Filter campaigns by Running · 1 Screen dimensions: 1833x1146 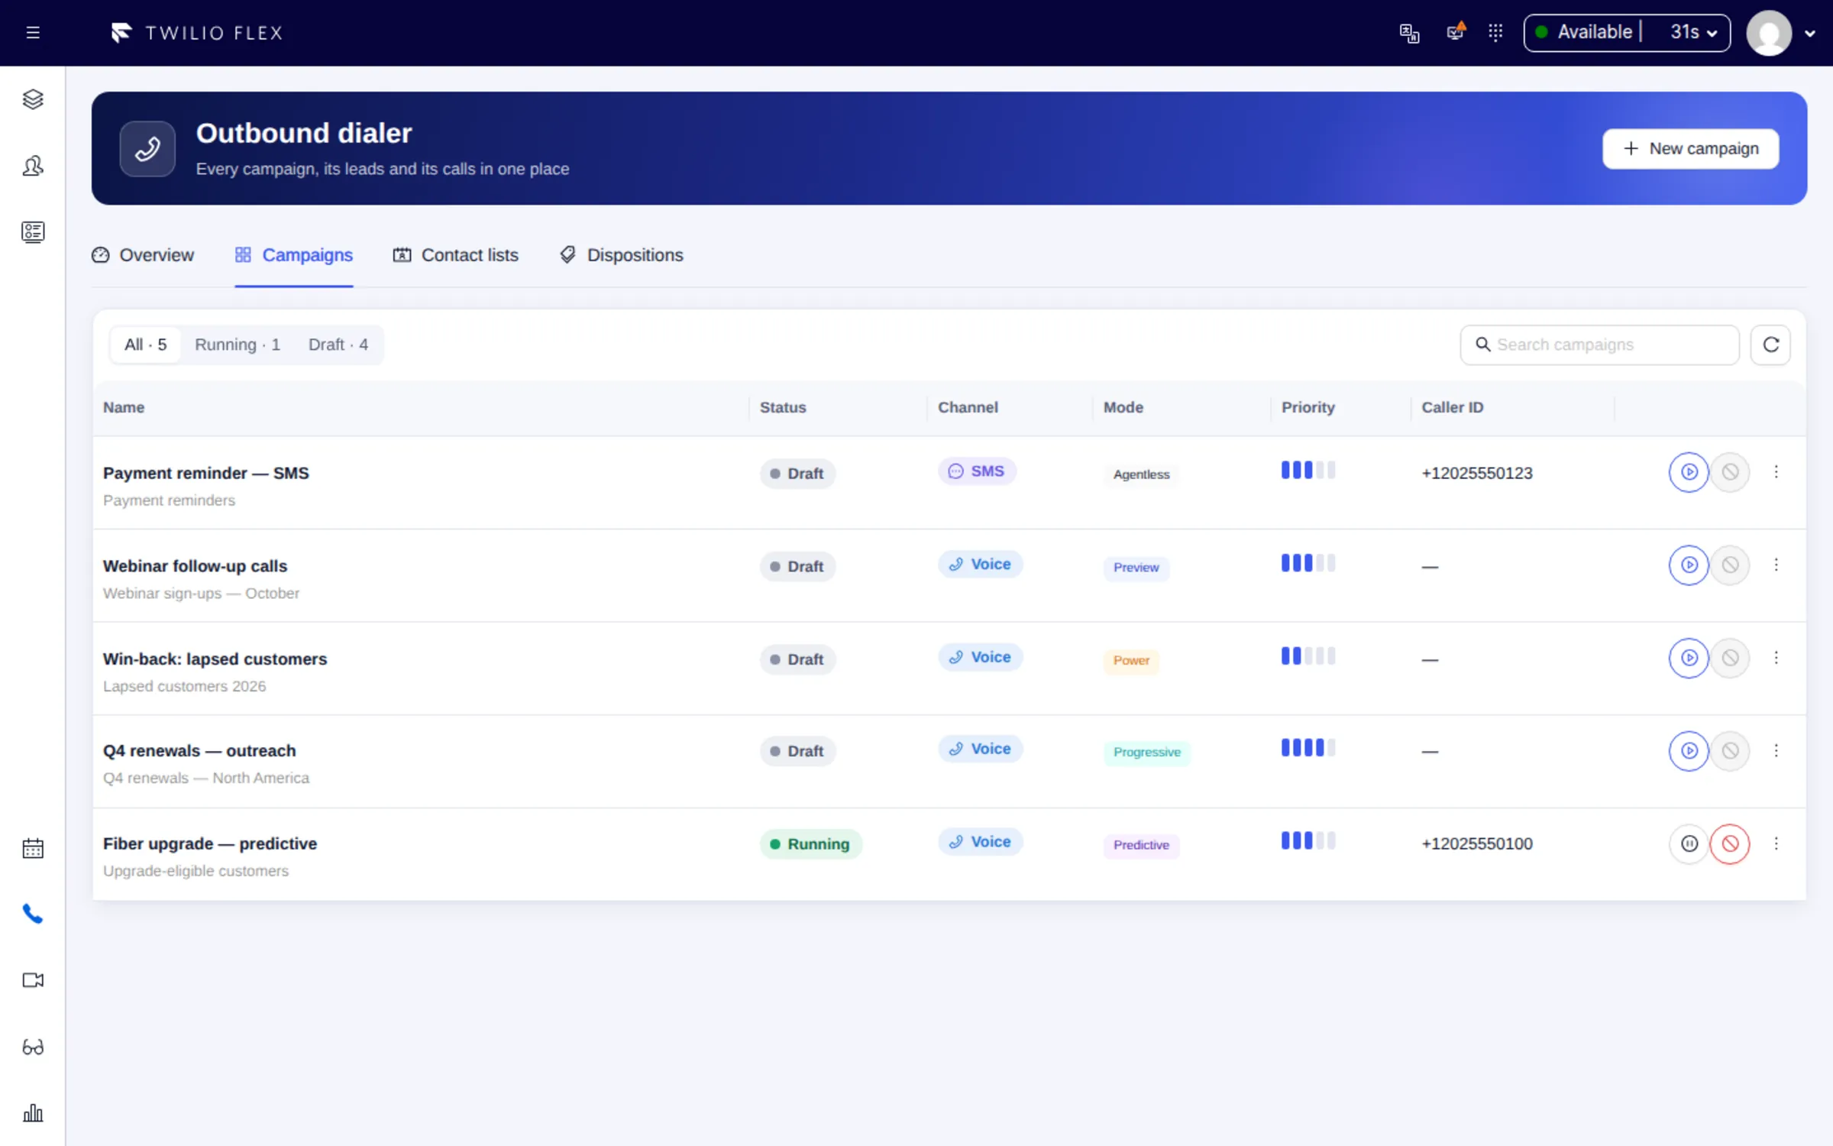pos(238,345)
